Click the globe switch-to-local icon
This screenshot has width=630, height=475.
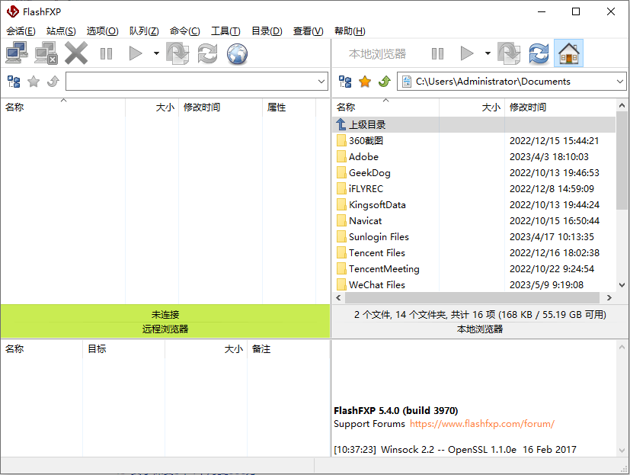point(237,53)
